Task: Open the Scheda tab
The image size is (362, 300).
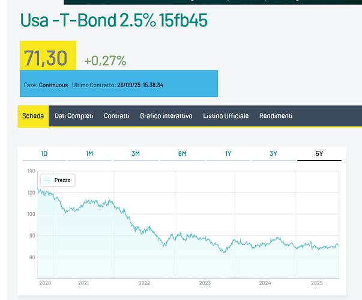Action: coord(33,115)
